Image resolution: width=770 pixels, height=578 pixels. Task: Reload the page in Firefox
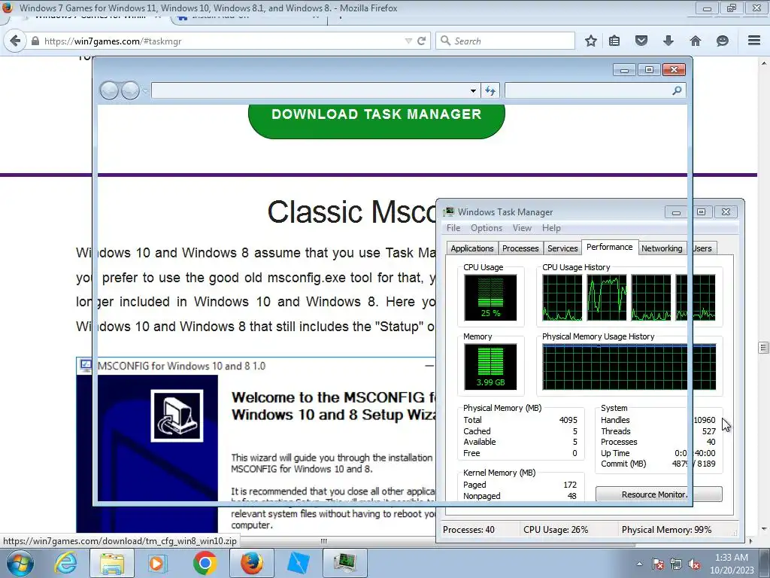coord(421,41)
